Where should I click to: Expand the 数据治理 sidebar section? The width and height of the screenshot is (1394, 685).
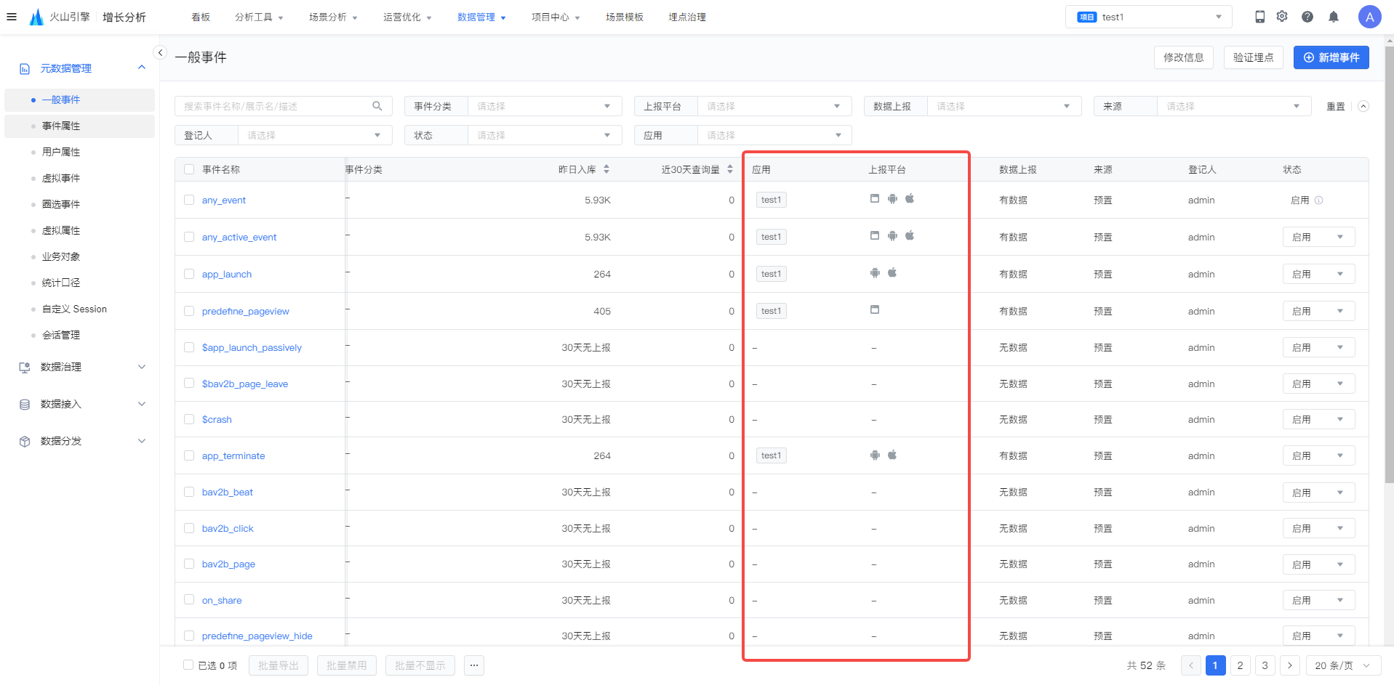point(81,367)
